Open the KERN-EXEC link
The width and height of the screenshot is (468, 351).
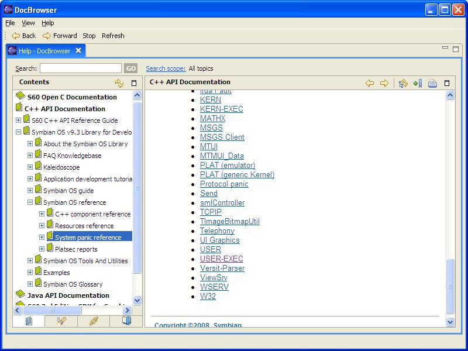pos(222,109)
